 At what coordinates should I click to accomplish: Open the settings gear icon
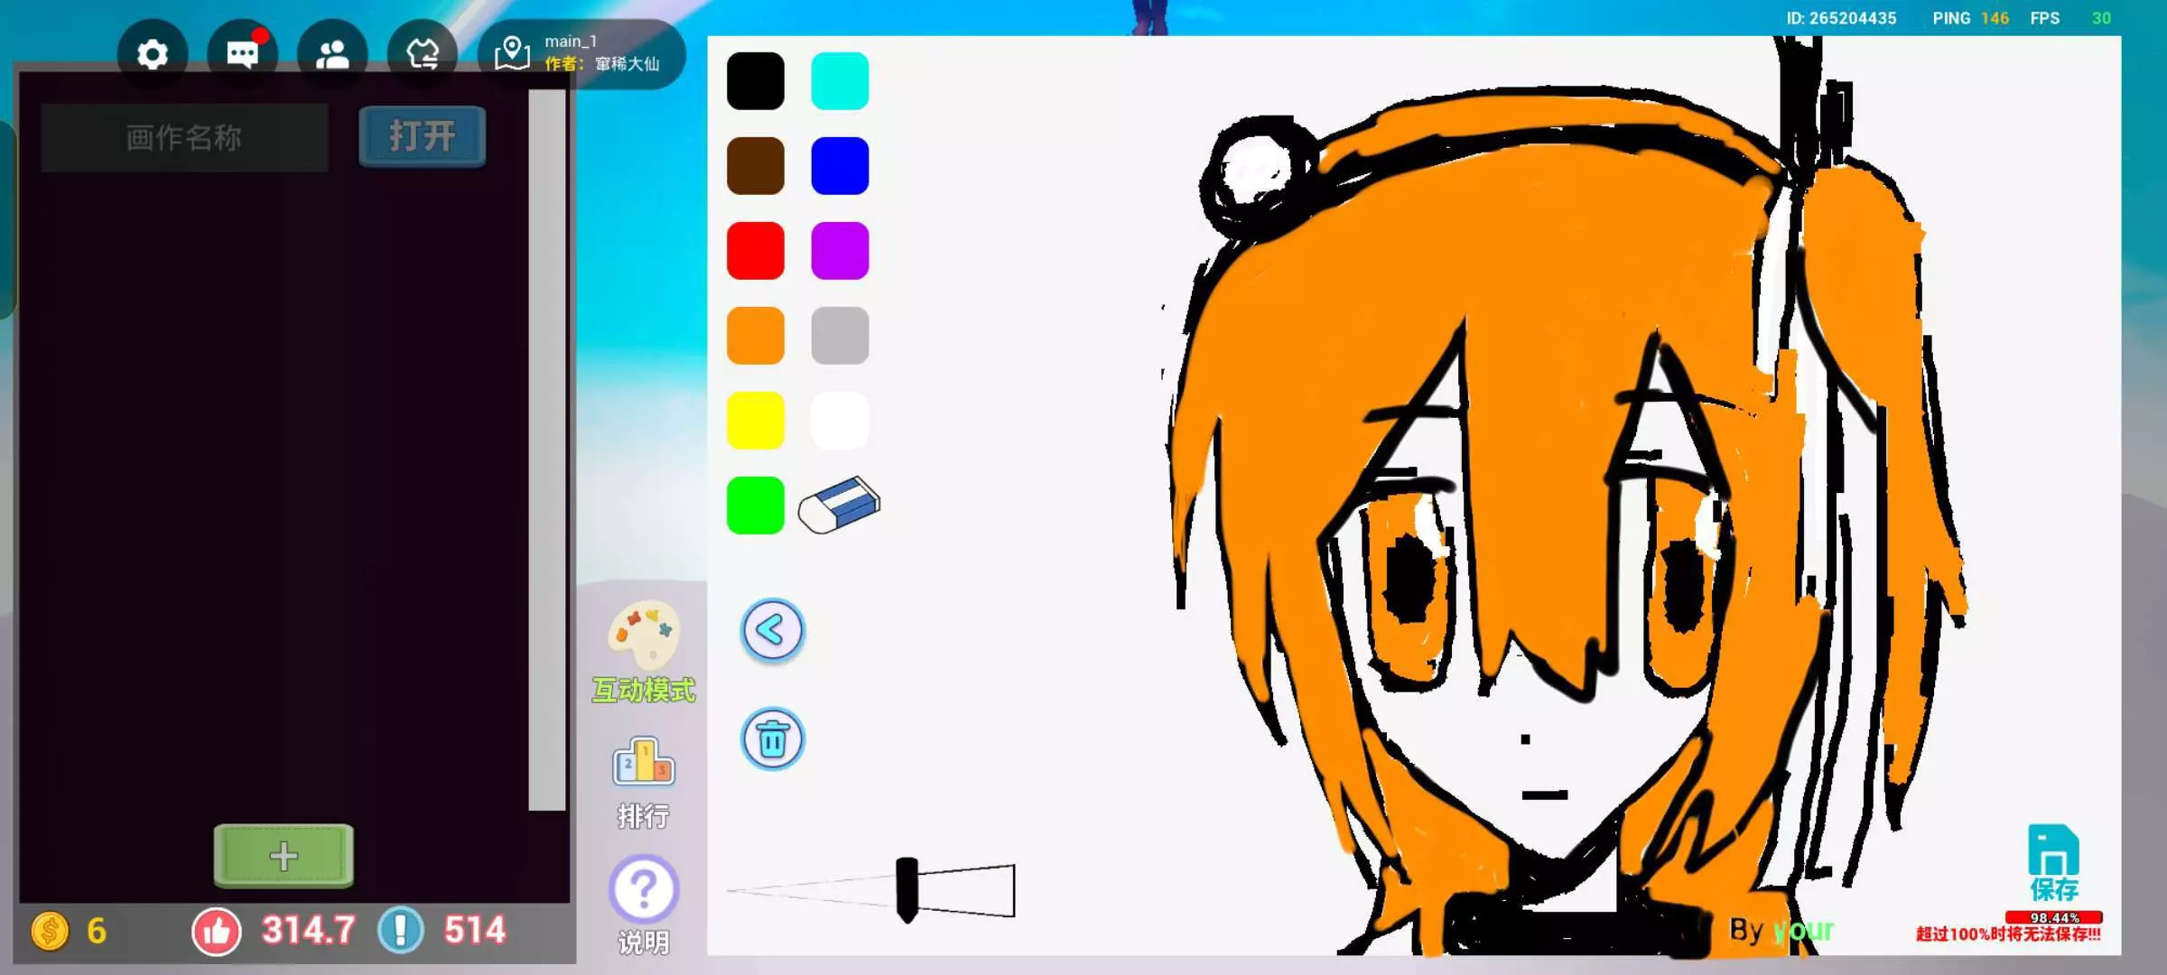pos(153,54)
